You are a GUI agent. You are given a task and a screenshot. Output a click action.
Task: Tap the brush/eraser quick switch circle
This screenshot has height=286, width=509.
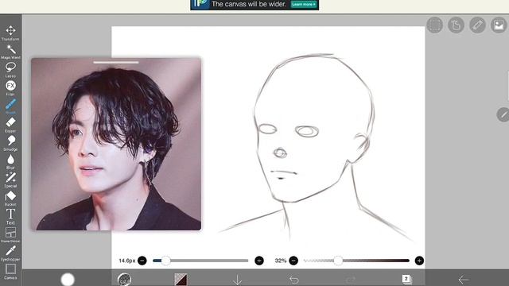pos(503,114)
